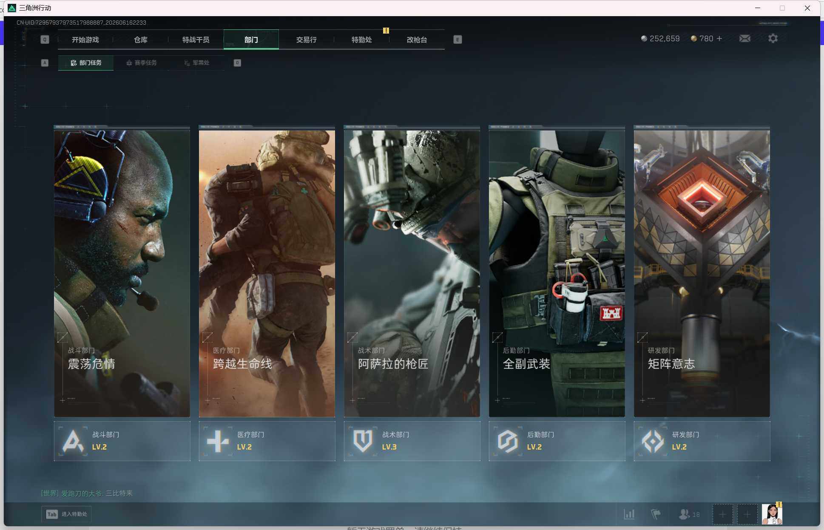Click the 三角洲行动 window title icon
Image resolution: width=824 pixels, height=530 pixels.
coord(12,8)
